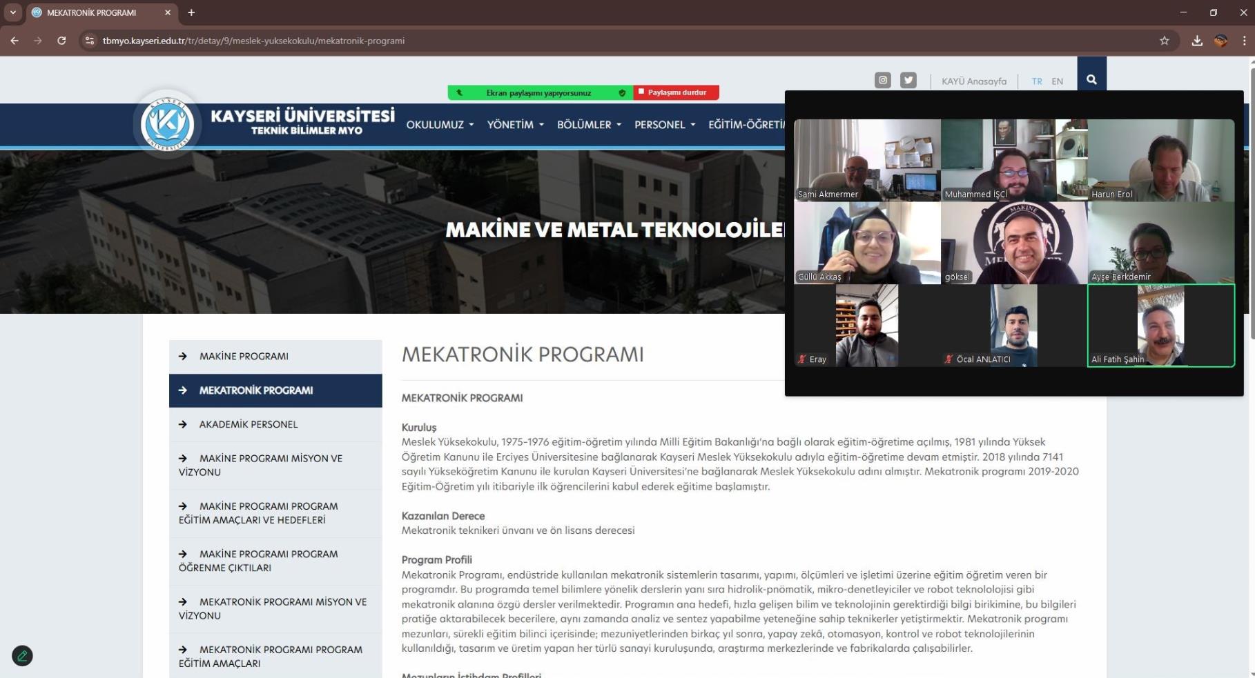This screenshot has height=678, width=1255.
Task: Open the EĞİTİM-ÖĞRETİM menu
Action: point(746,125)
